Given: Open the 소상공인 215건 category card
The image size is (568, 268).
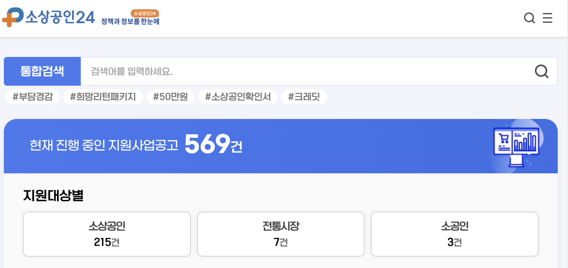Looking at the screenshot, I should (x=106, y=234).
